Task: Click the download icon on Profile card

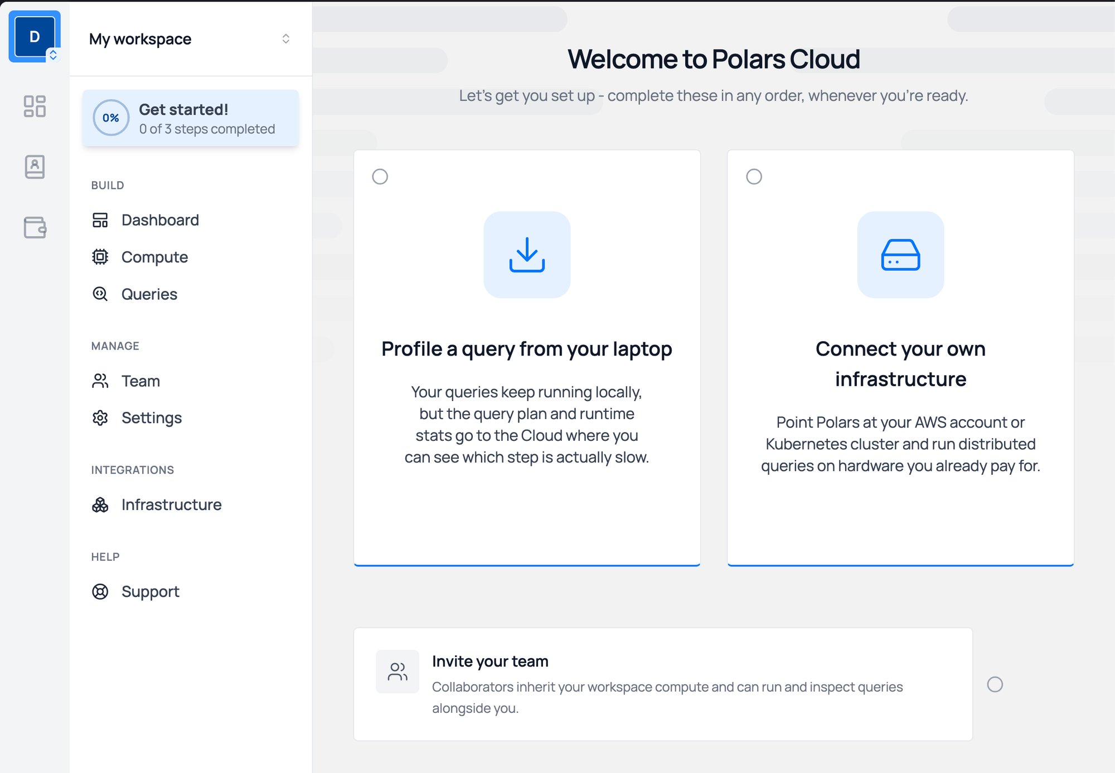Action: click(x=527, y=255)
